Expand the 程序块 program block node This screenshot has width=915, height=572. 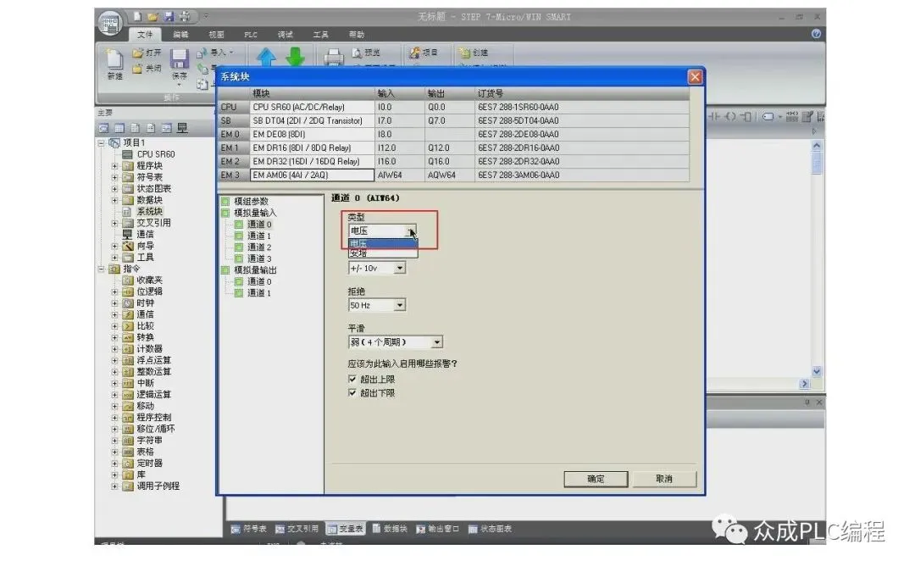coord(114,166)
